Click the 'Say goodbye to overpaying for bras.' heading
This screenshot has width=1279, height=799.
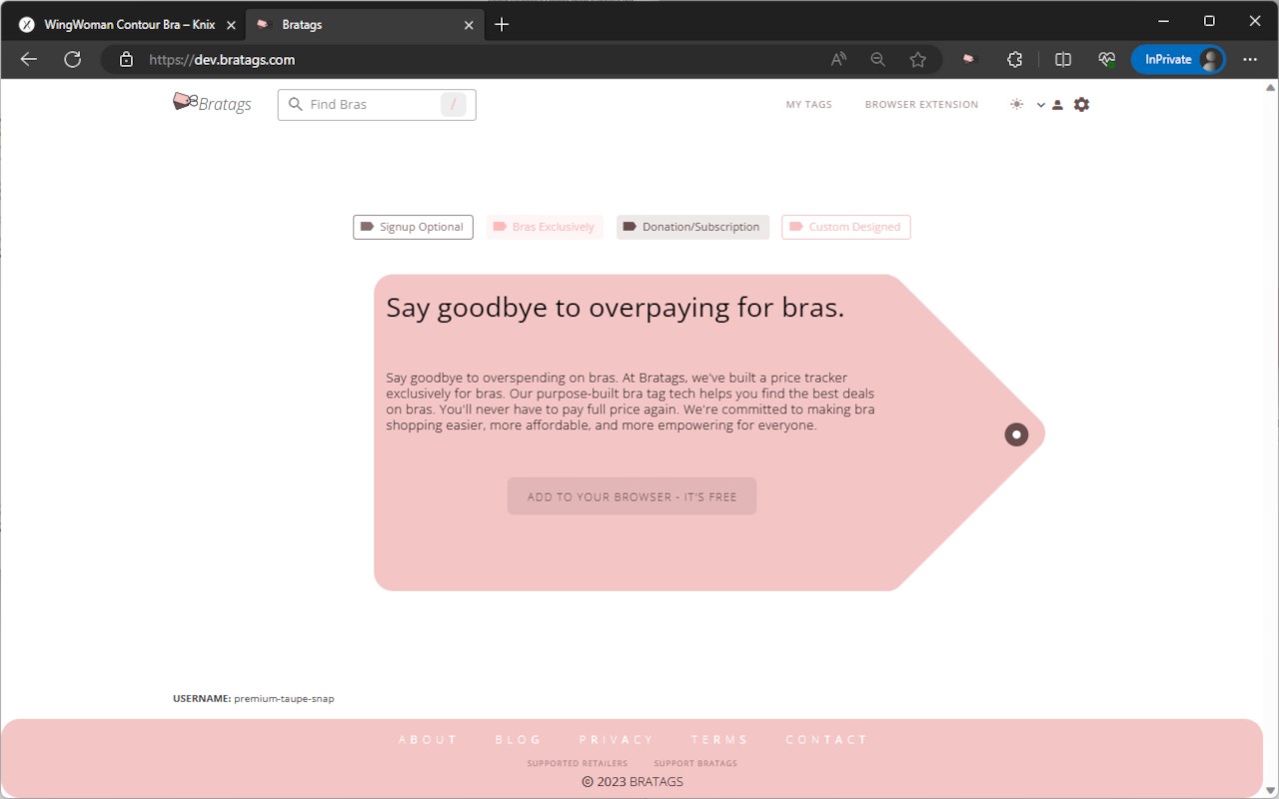coord(616,308)
